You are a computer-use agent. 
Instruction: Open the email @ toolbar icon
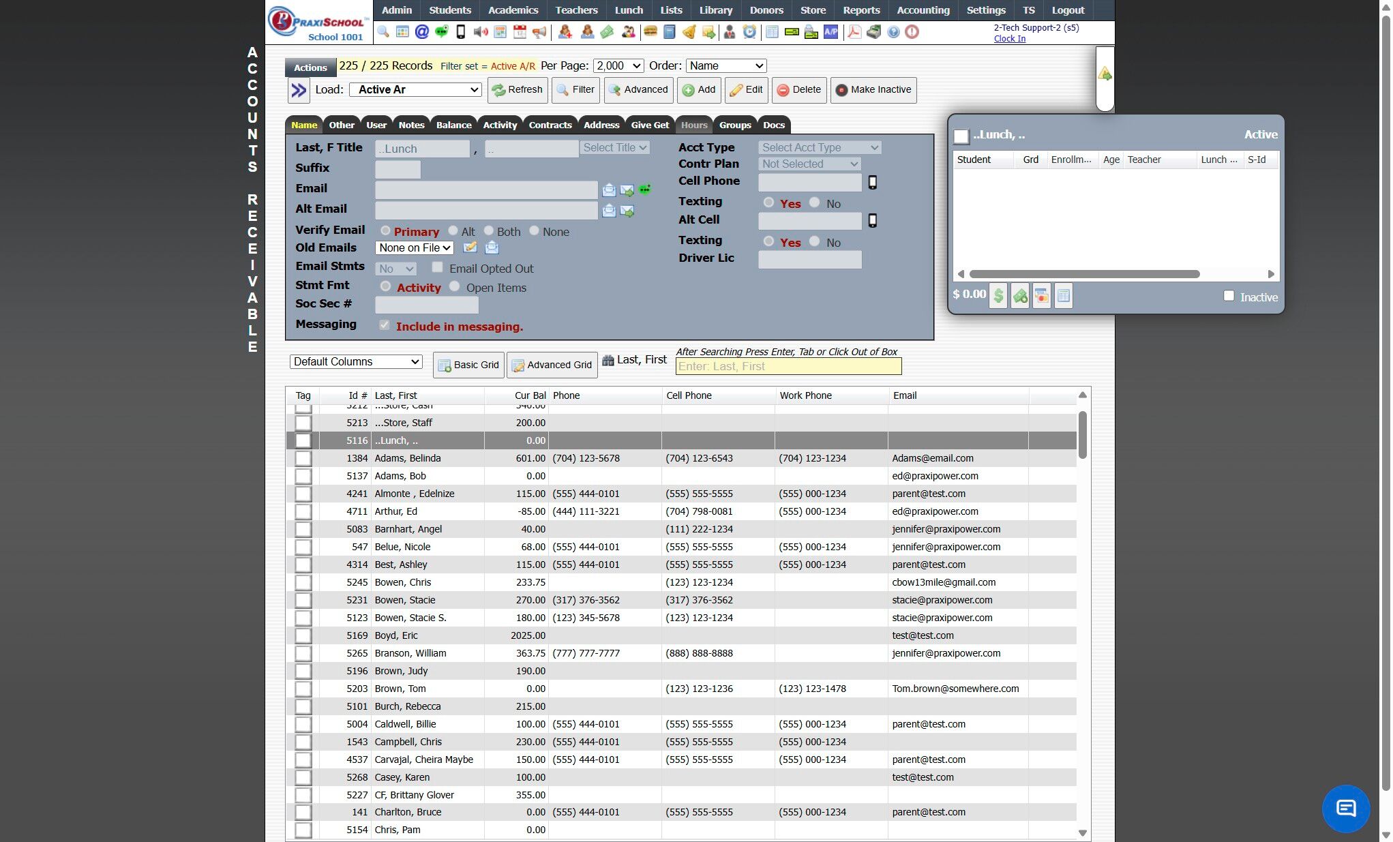pos(421,32)
